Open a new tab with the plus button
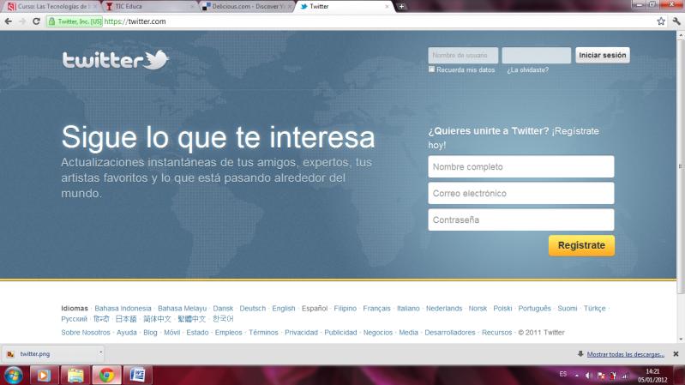 (401, 6)
